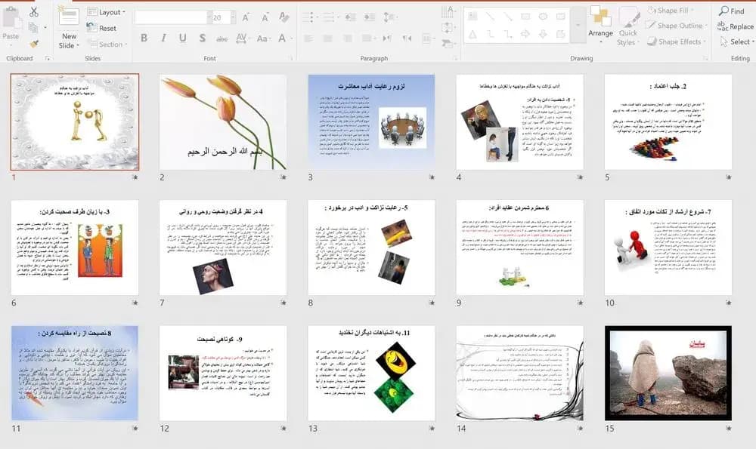Open the Section dropdown
The width and height of the screenshot is (756, 449).
107,44
